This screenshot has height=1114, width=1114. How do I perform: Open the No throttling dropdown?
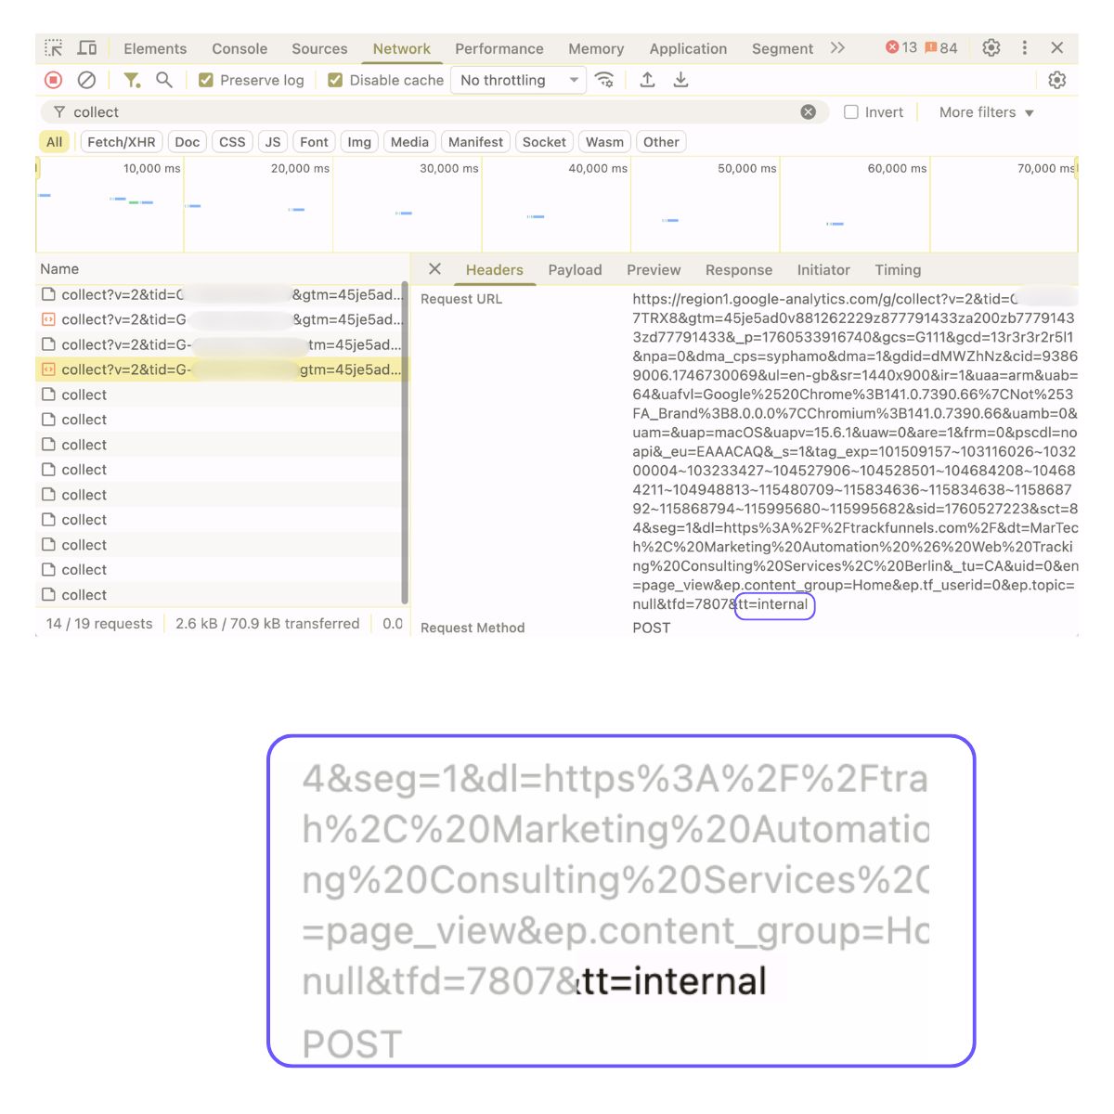click(518, 81)
